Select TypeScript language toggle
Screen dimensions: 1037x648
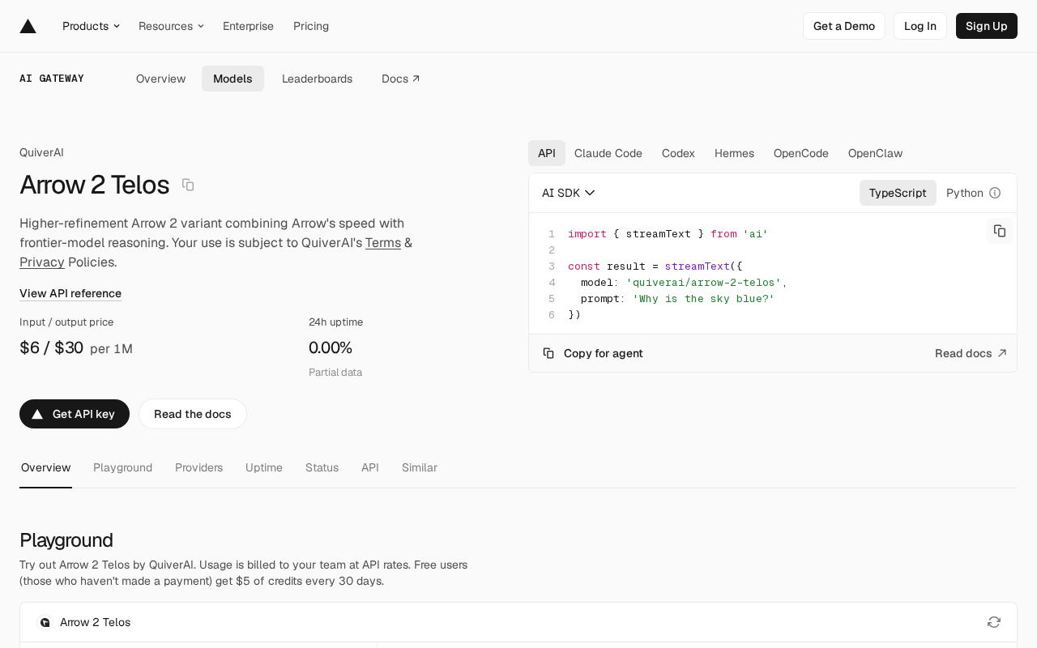click(x=898, y=193)
